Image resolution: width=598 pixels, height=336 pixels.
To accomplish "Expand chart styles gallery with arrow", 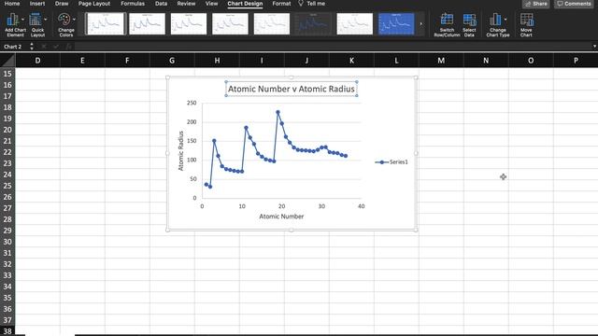I will (420, 24).
